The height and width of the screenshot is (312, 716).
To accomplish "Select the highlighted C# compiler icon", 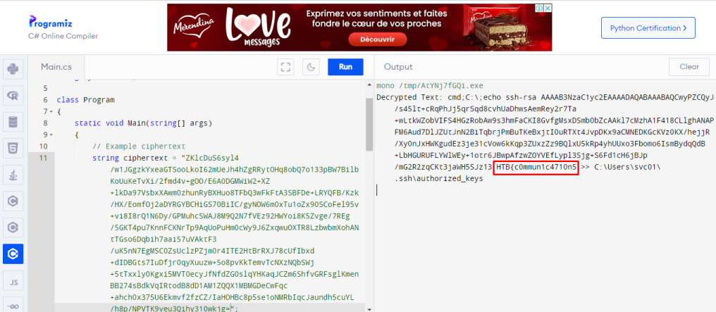I will (13, 254).
